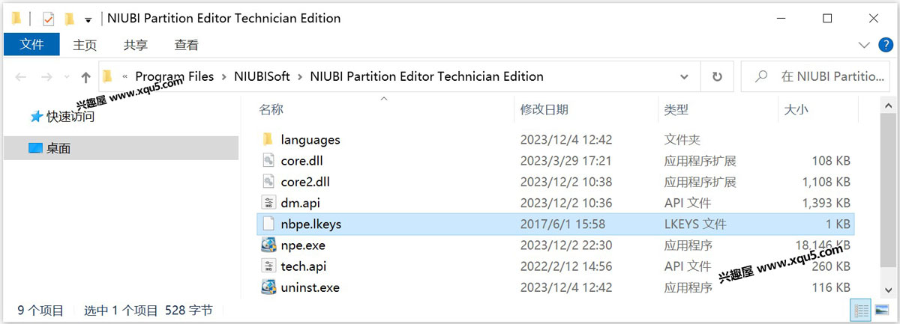900x324 pixels.
Task: Click Program Files in address path
Action: tap(175, 76)
